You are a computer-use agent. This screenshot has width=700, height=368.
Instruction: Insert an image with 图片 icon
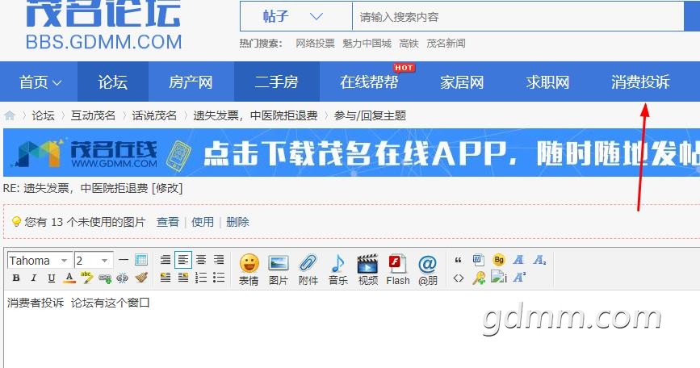click(x=279, y=269)
